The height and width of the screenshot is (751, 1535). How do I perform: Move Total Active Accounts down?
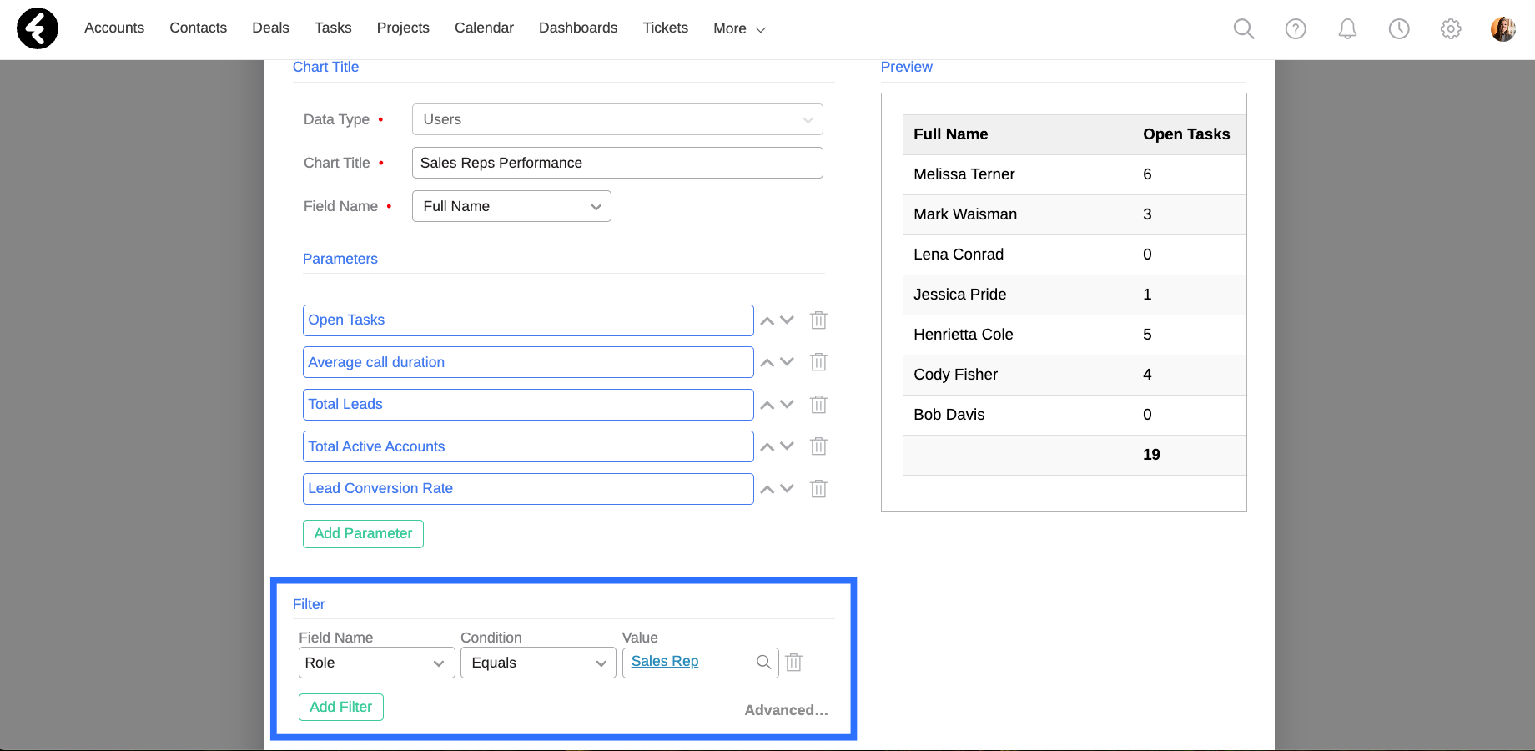coord(787,446)
